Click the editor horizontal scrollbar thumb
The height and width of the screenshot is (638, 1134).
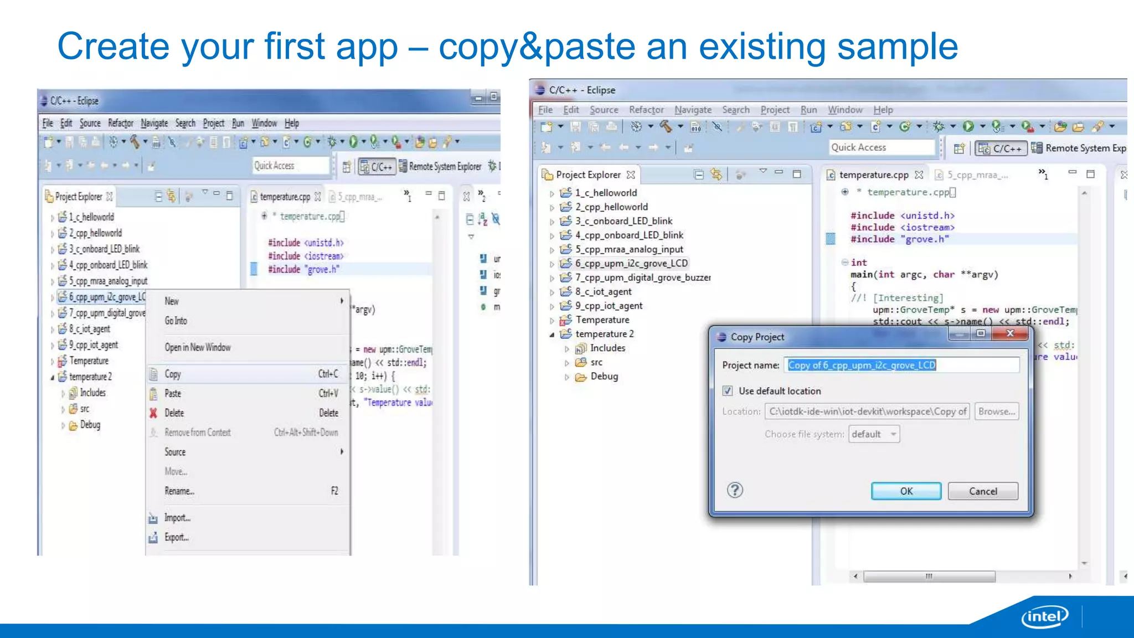[929, 577]
